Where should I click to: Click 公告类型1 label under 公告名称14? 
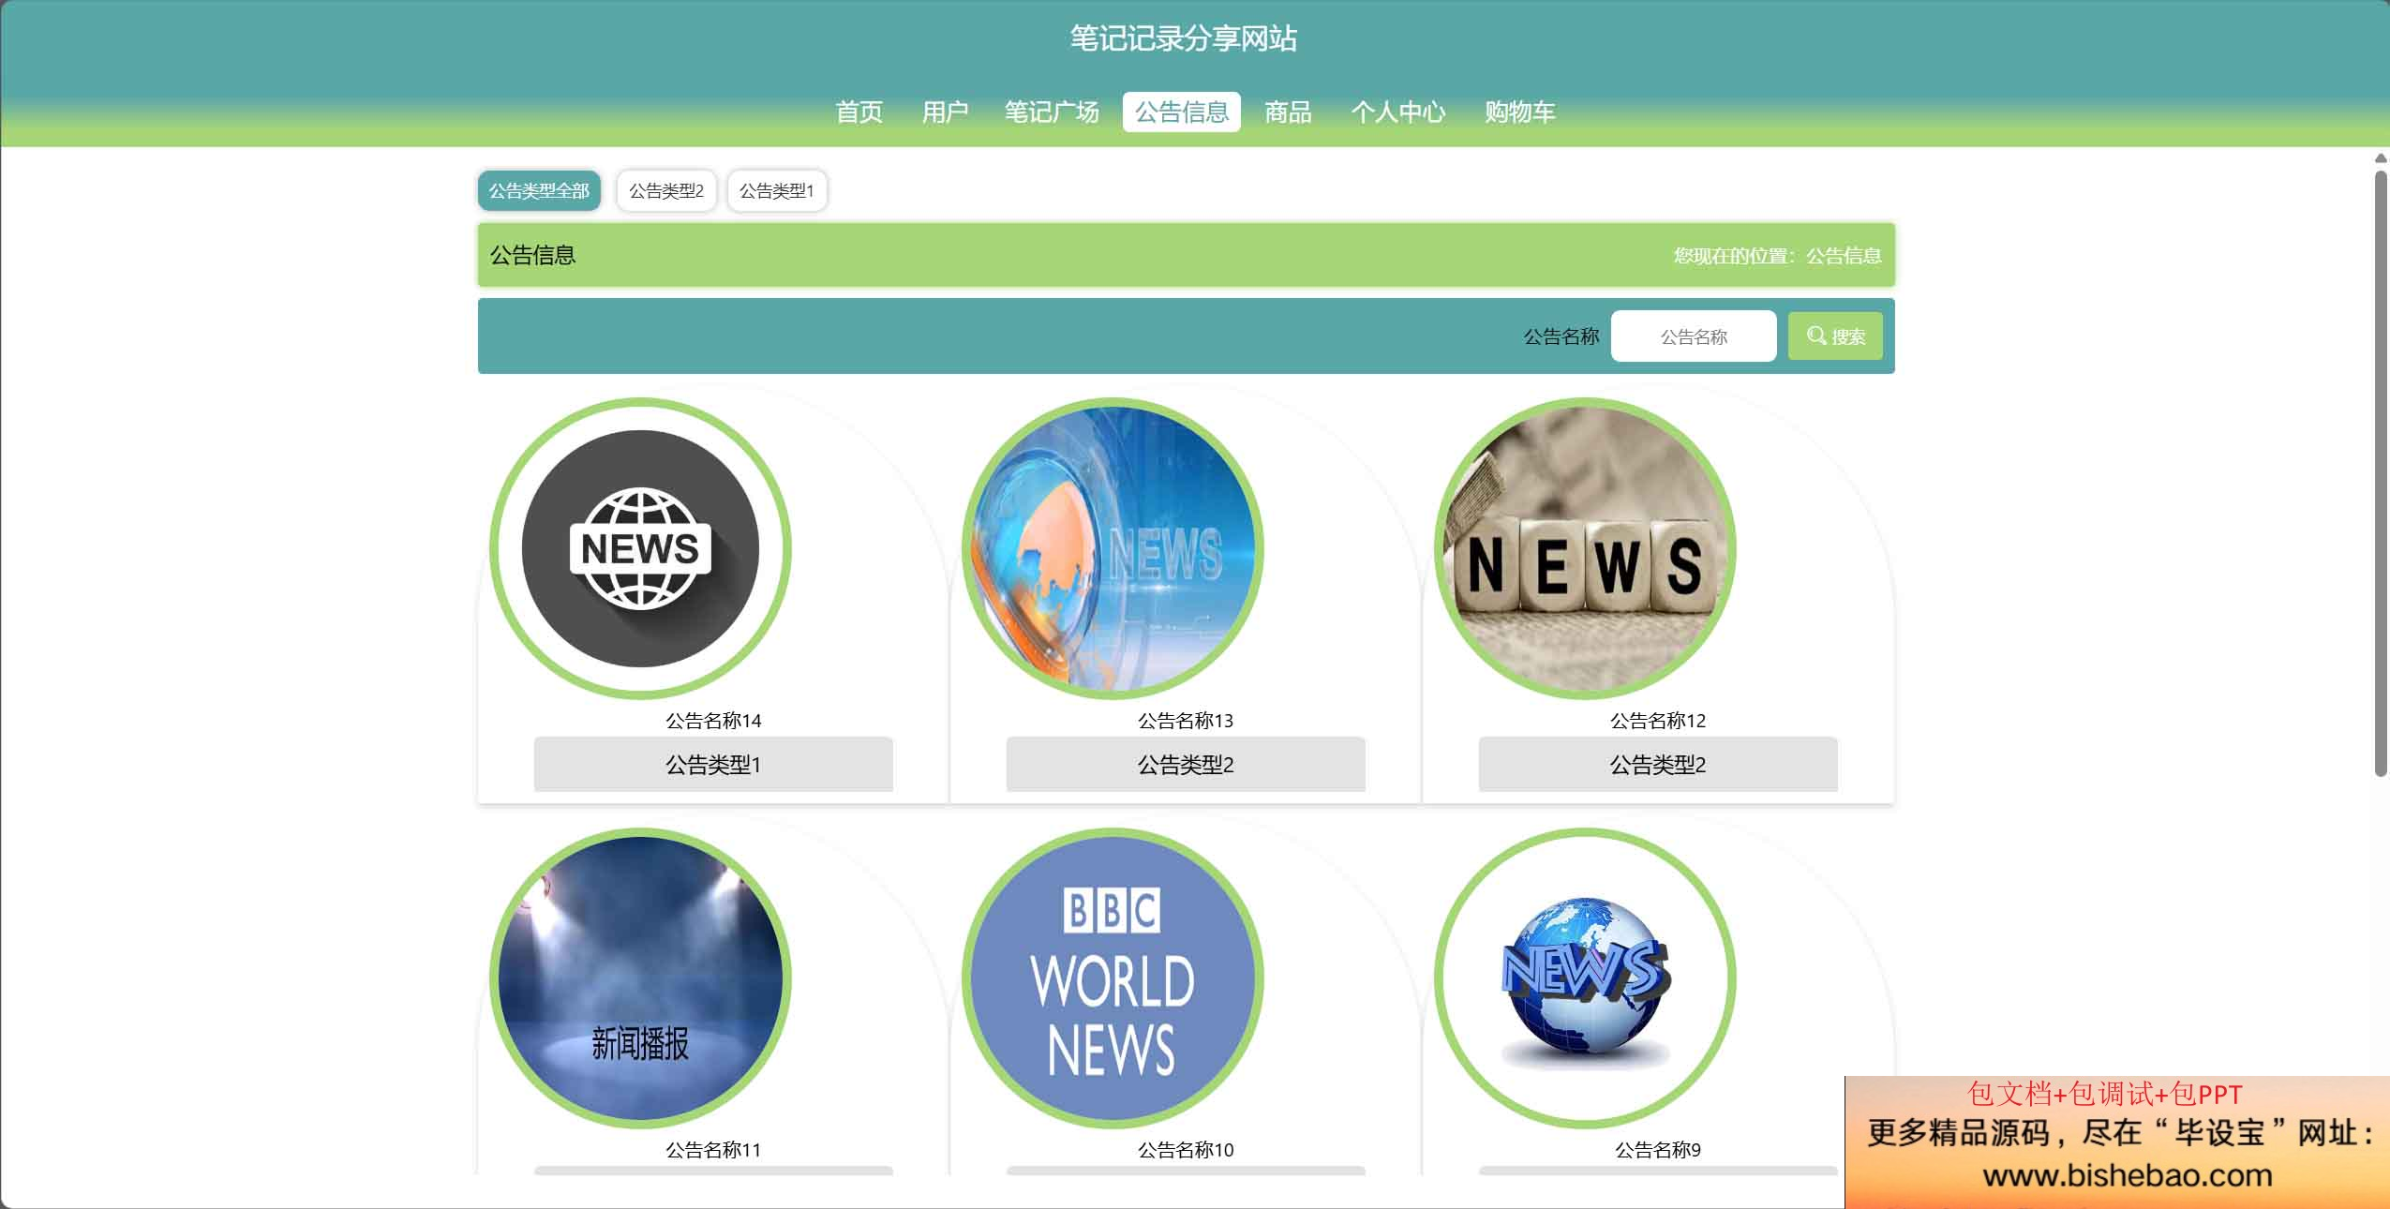point(713,765)
